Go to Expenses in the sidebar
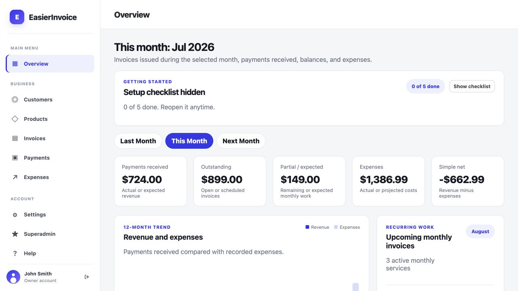 (50, 177)
